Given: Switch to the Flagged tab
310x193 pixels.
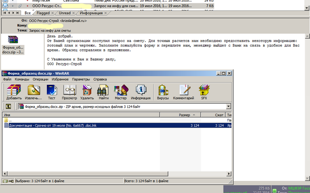Looking at the screenshot, I should click(x=43, y=13).
